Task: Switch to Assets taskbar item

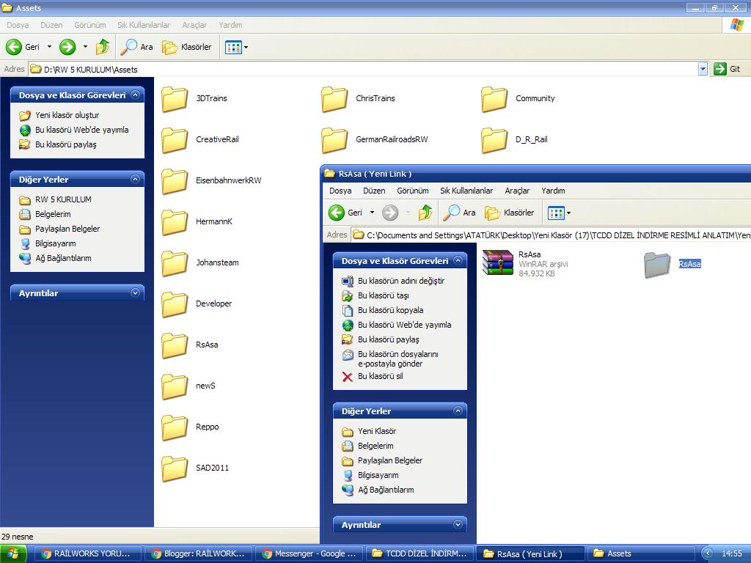Action: [641, 554]
